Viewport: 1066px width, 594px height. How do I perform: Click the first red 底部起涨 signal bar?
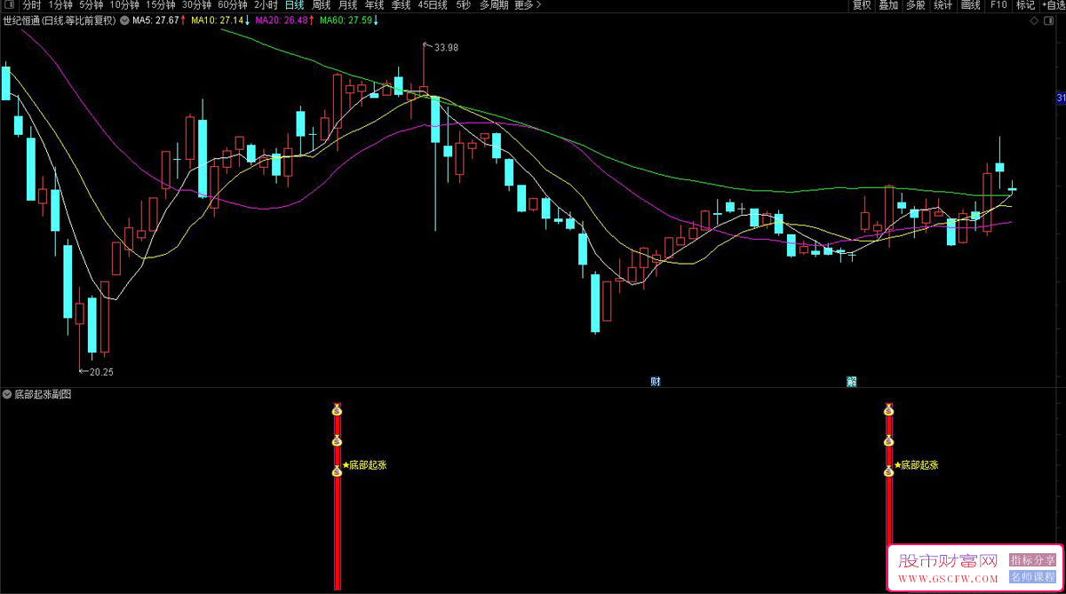pos(337,497)
